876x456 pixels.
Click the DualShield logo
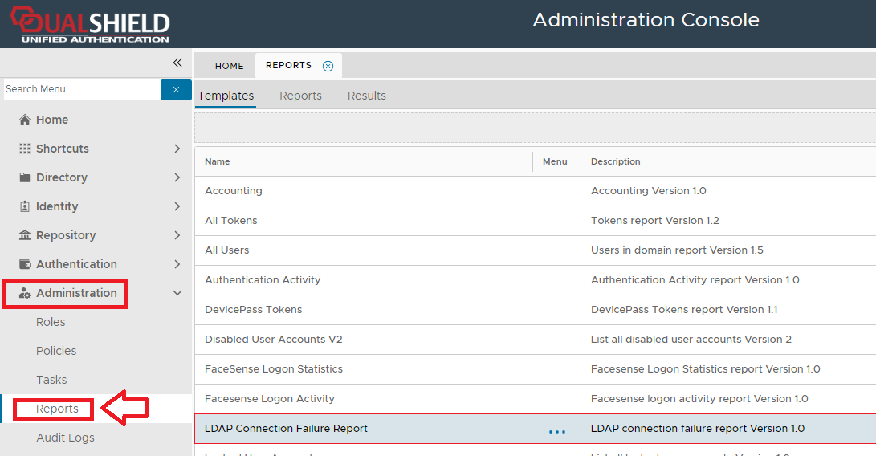tap(90, 24)
